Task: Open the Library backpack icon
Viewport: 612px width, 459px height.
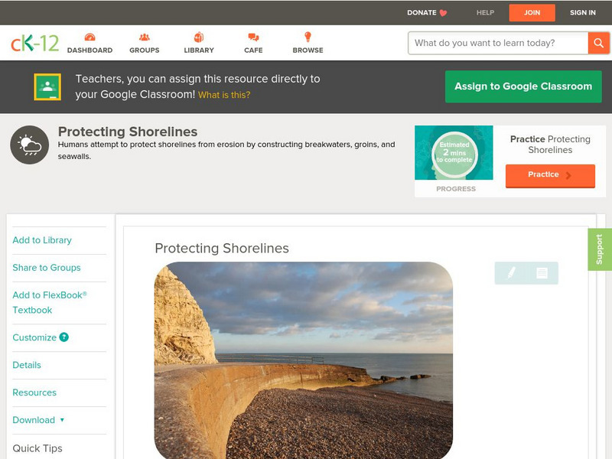Action: (x=199, y=37)
